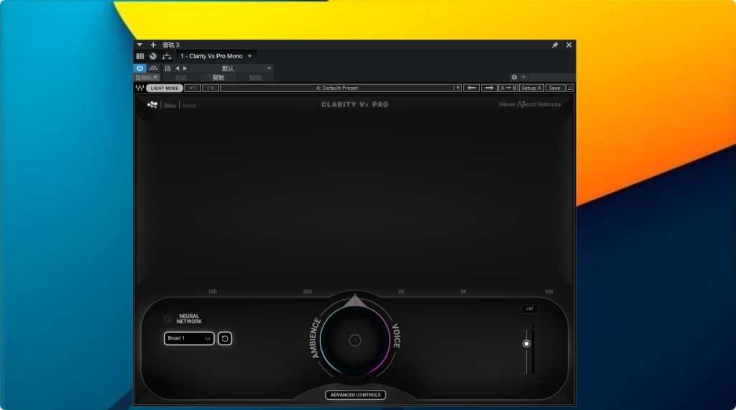Click the 音轨 3 track title
The image size is (736, 410).
pyautogui.click(x=171, y=45)
